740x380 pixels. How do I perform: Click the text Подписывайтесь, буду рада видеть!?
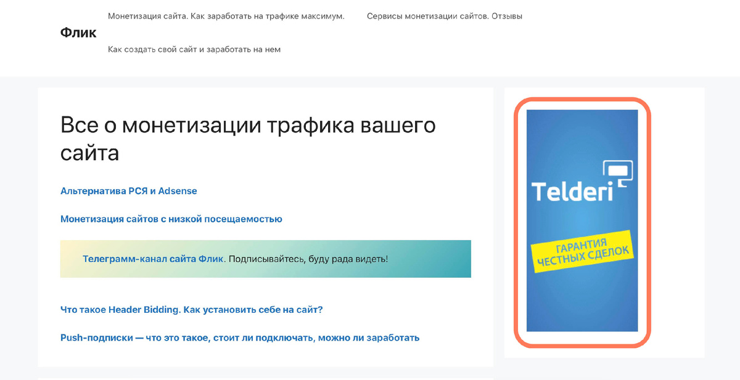[x=308, y=259]
